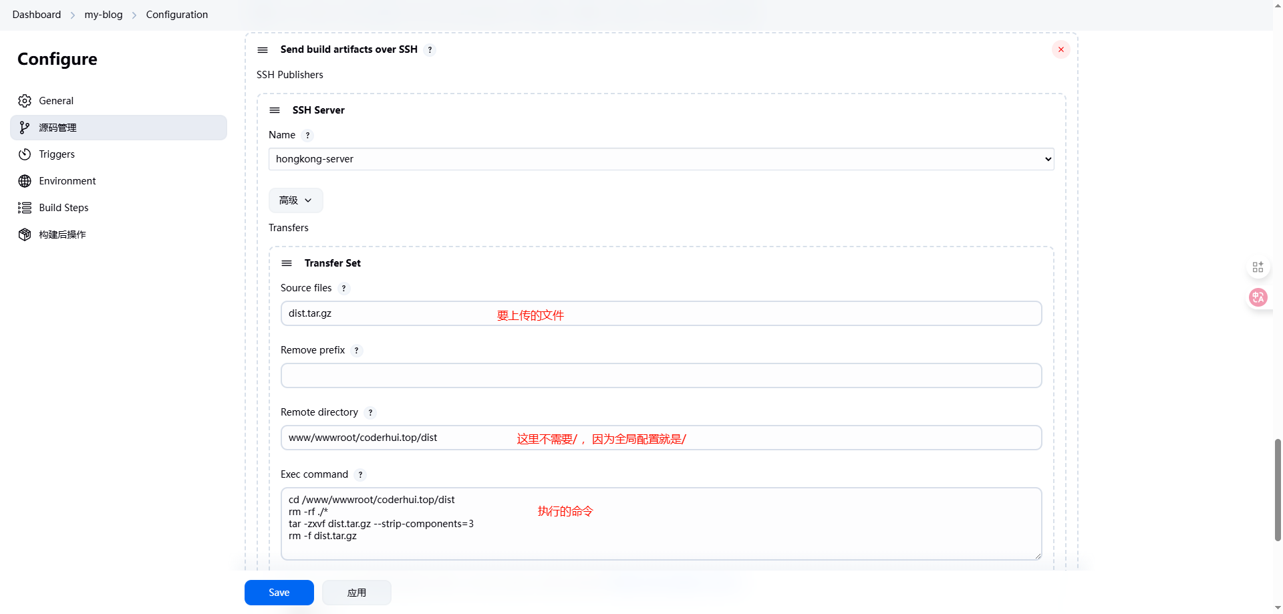This screenshot has height=614, width=1283.
Task: Click the Build Steps list icon
Action: pyautogui.click(x=25, y=208)
